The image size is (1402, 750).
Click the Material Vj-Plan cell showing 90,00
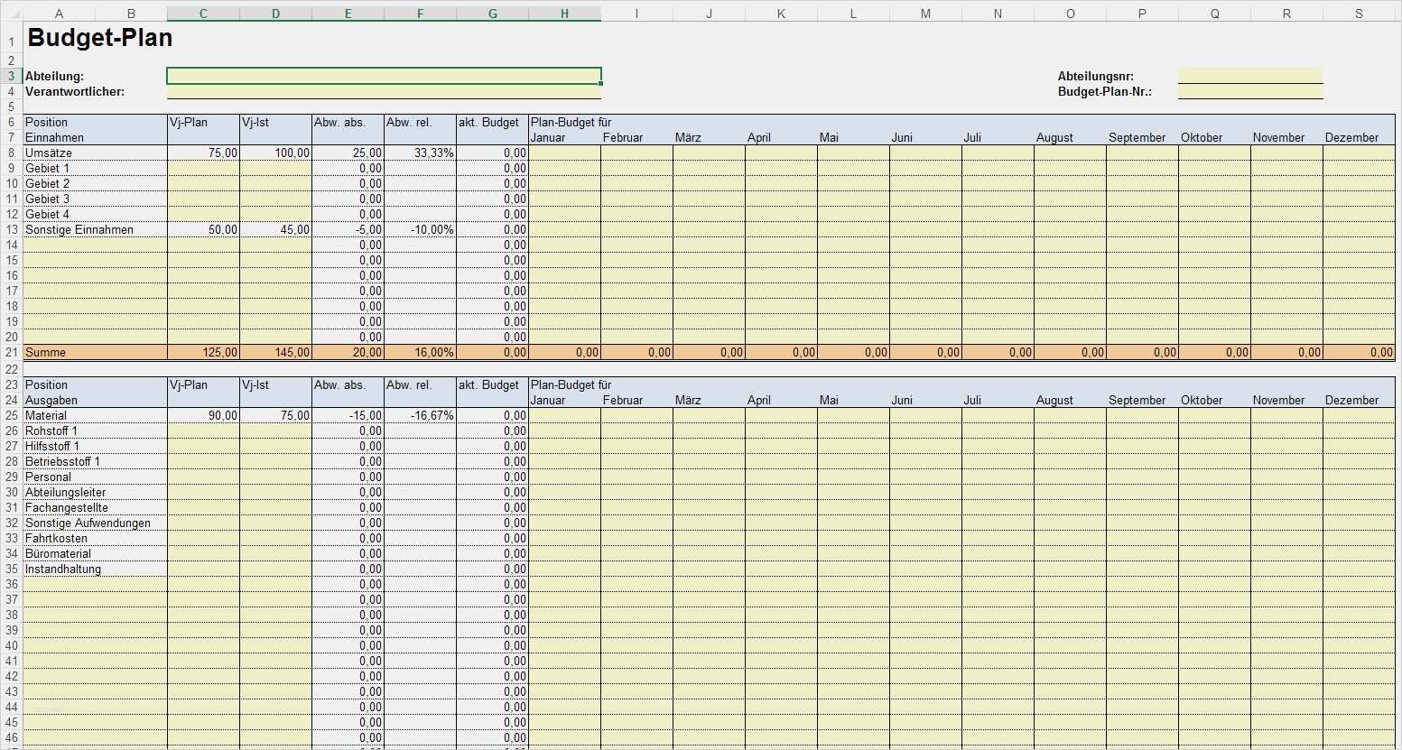(x=203, y=416)
